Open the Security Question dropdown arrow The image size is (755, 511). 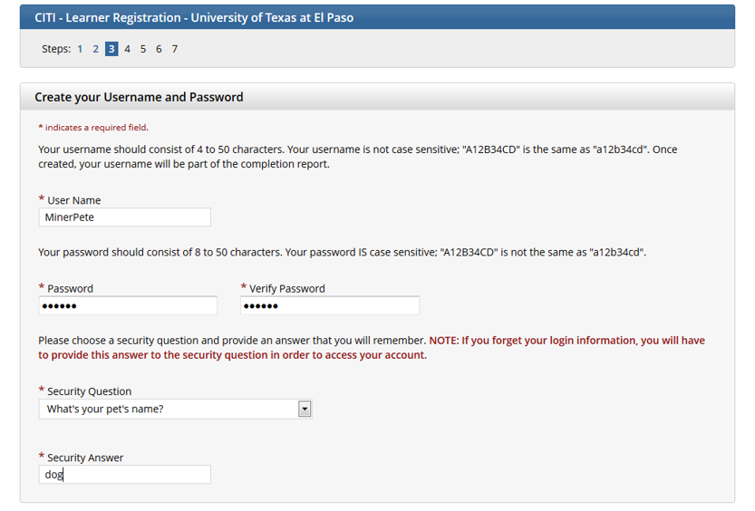pos(305,409)
